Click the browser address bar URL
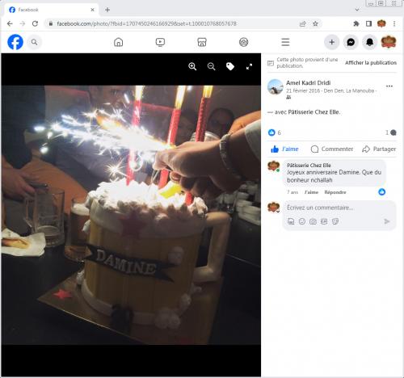 146,23
